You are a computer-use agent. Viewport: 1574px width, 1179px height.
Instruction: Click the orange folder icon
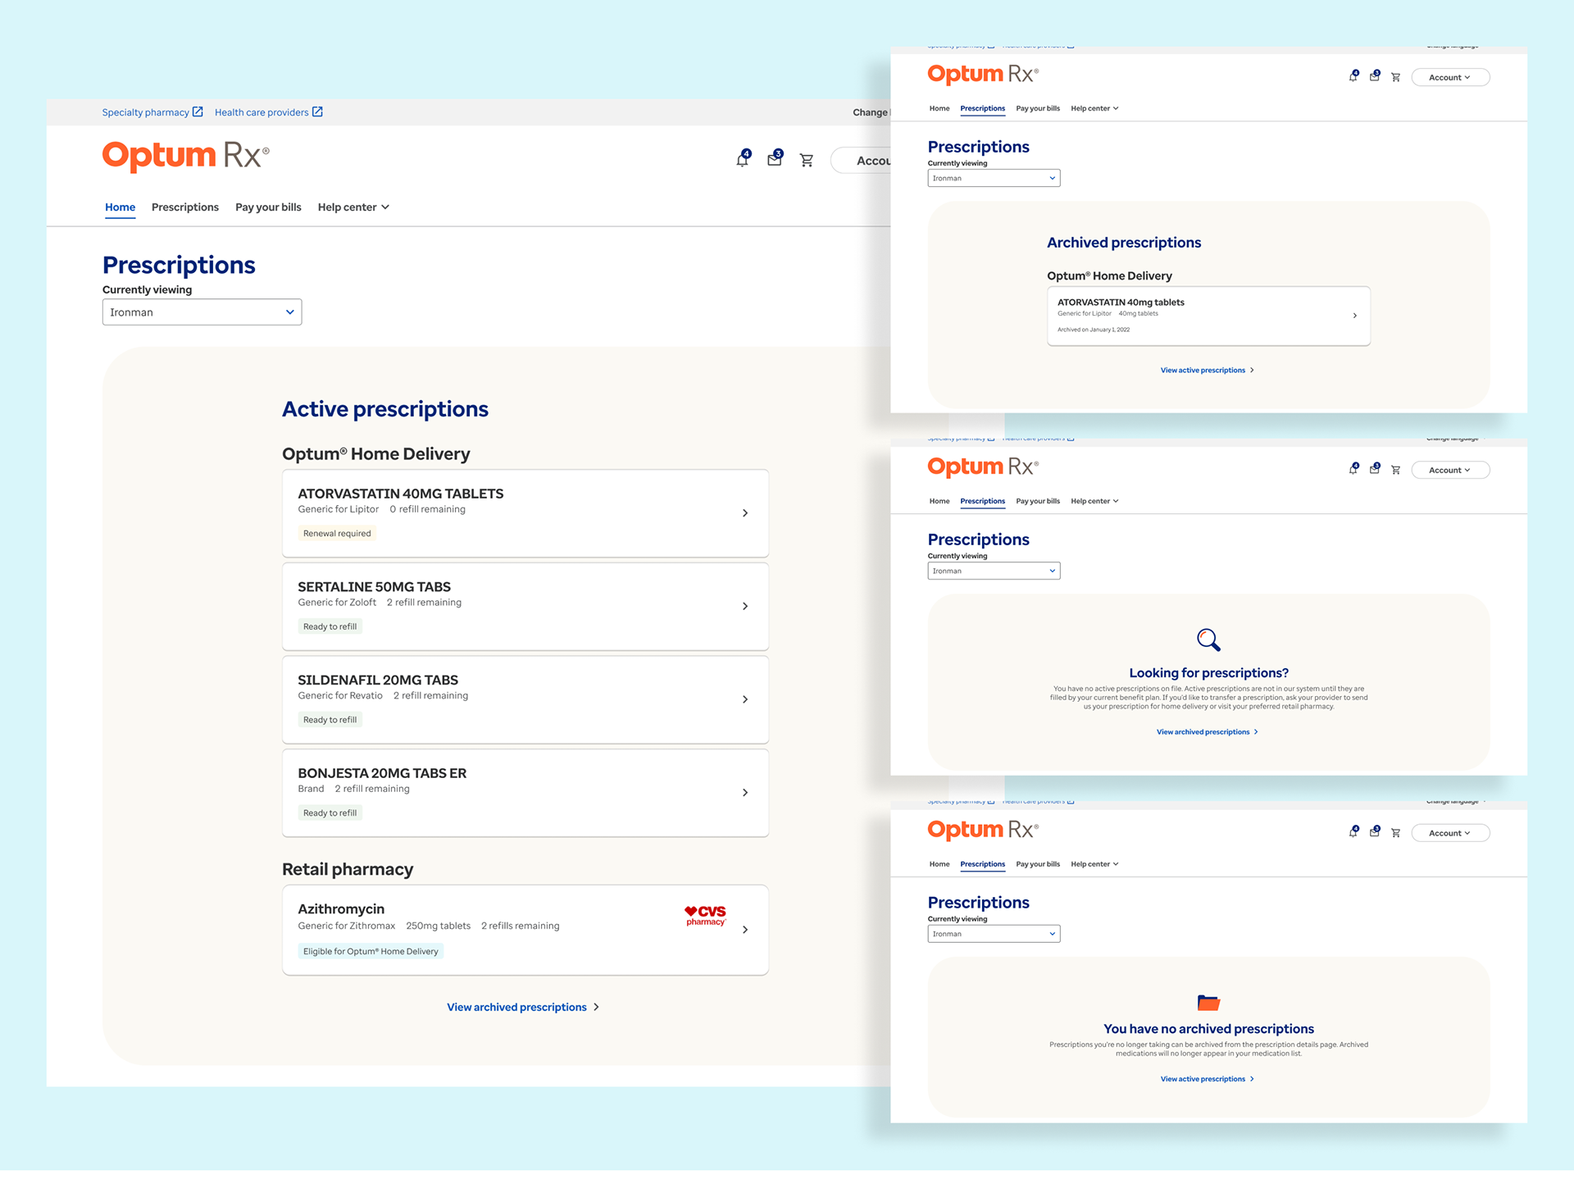(x=1208, y=1002)
